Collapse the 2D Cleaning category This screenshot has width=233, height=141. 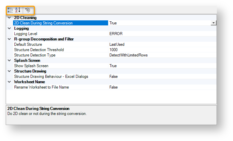(x=9, y=18)
